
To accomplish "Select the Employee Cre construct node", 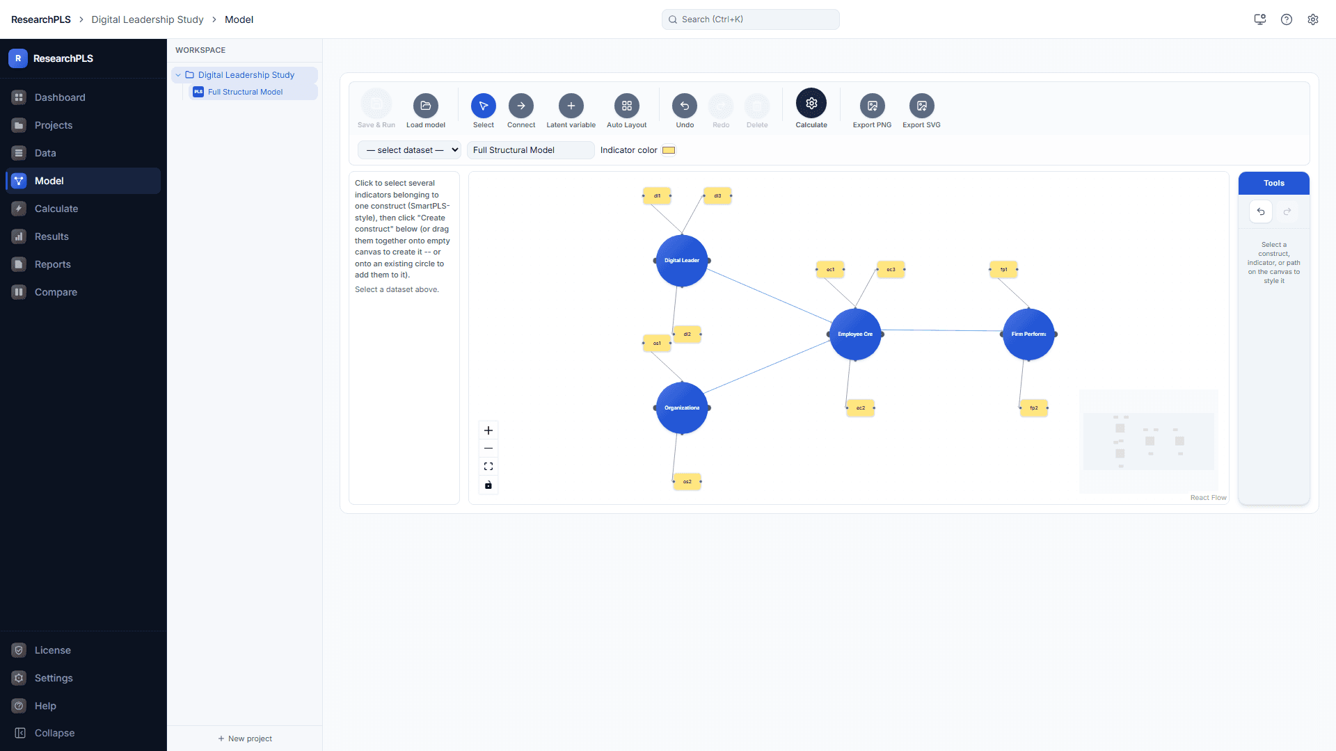I will [x=855, y=334].
